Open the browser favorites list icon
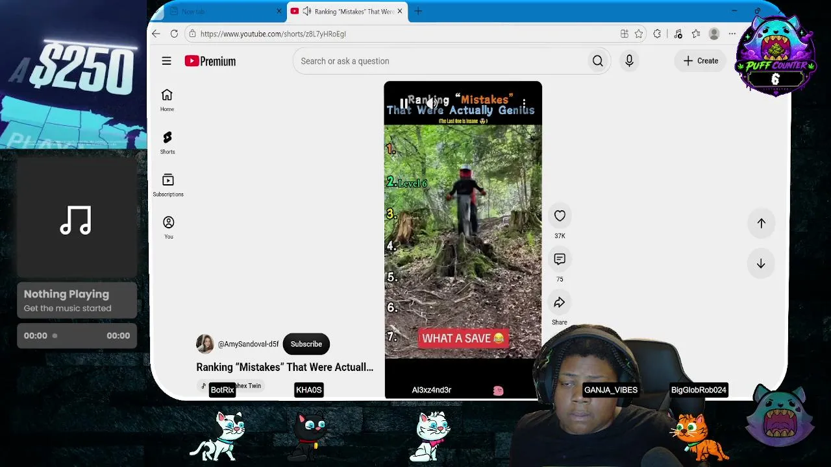Screen dimensions: 831x467 (x=696, y=34)
